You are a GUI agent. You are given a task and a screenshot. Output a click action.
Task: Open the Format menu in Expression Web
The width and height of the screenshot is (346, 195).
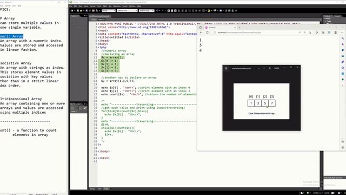[92, 6]
